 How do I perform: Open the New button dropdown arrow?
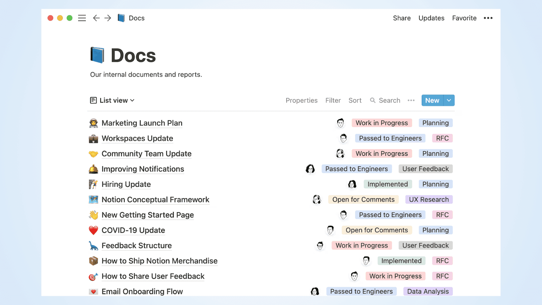click(x=449, y=100)
